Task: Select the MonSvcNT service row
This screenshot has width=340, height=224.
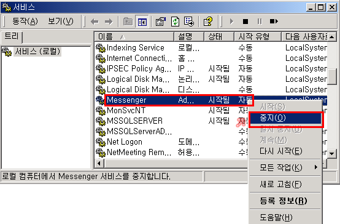Action: [x=171, y=111]
